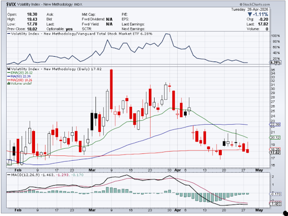Click the 100% label on ratio panel axis

[x=276, y=36]
